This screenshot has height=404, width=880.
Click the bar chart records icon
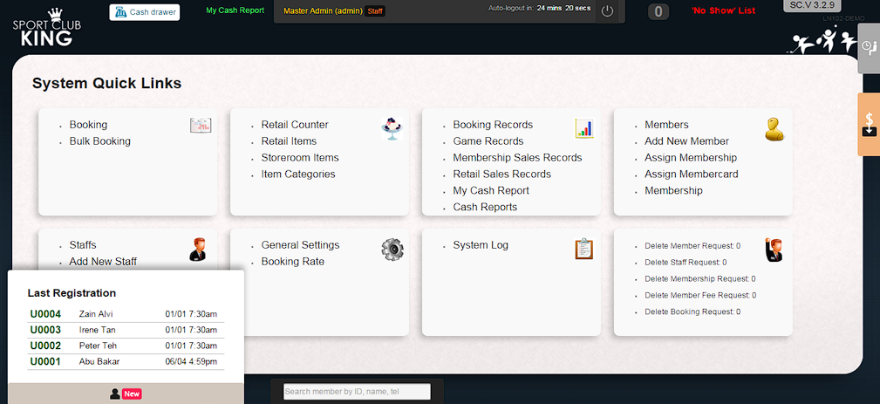click(x=583, y=128)
